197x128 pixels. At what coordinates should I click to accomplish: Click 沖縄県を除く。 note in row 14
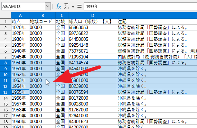pos(157,98)
